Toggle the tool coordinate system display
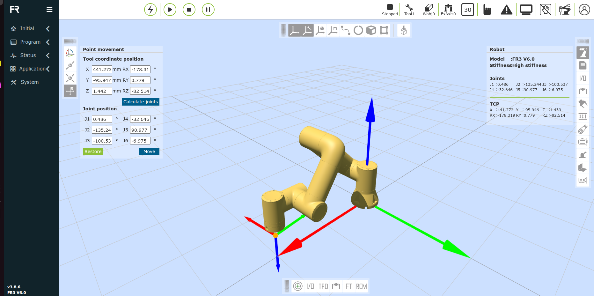This screenshot has height=296, width=594. [307, 30]
